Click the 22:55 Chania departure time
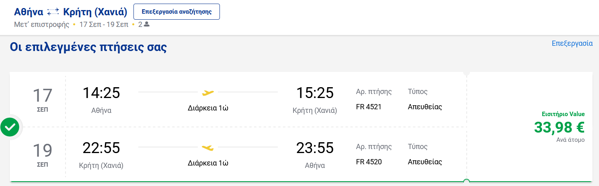The width and height of the screenshot is (599, 186). [101, 148]
